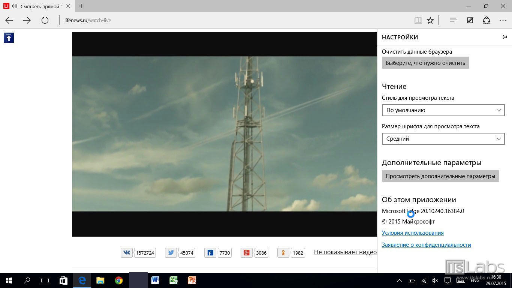The width and height of the screenshot is (512, 288).
Task: Open 'Условия использования' link
Action: (413, 233)
